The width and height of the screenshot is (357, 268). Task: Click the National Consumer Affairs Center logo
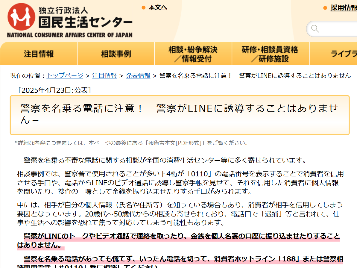click(70, 20)
